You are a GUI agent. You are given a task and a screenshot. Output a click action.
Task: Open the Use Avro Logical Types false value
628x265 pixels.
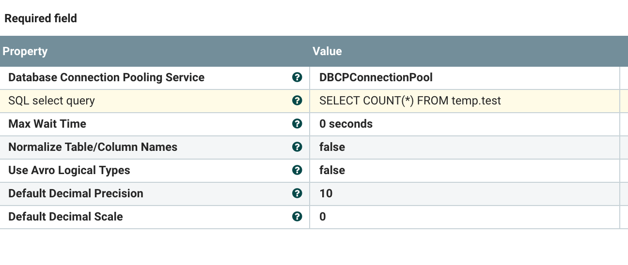332,170
